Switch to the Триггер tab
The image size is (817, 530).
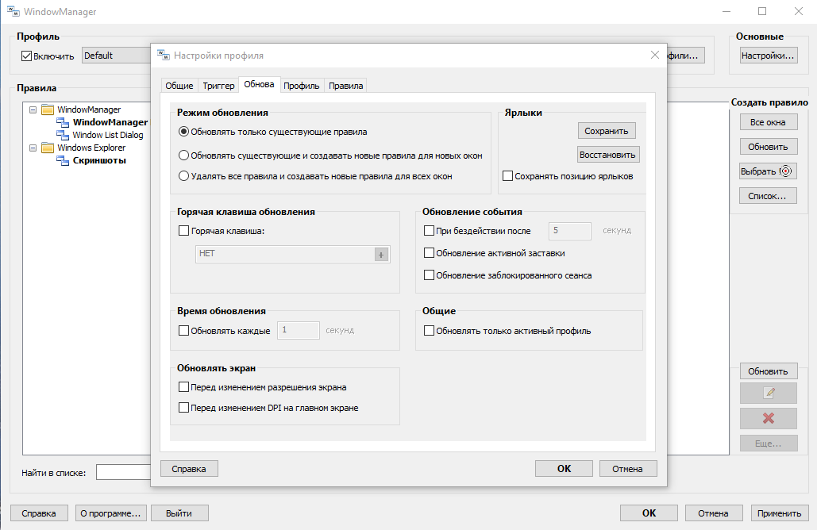pyautogui.click(x=218, y=86)
